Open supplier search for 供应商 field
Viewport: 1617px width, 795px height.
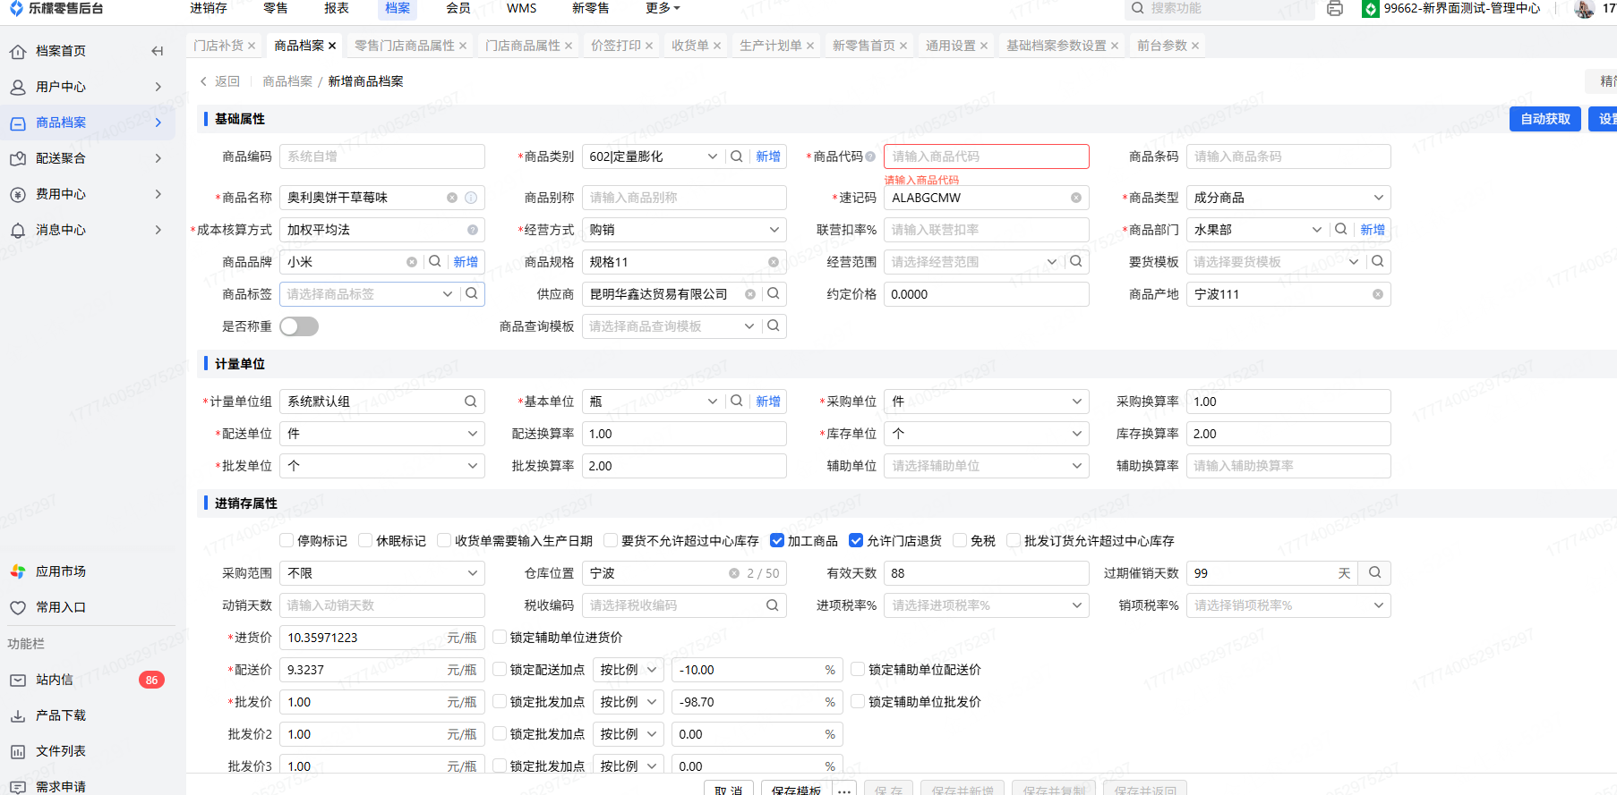click(774, 294)
